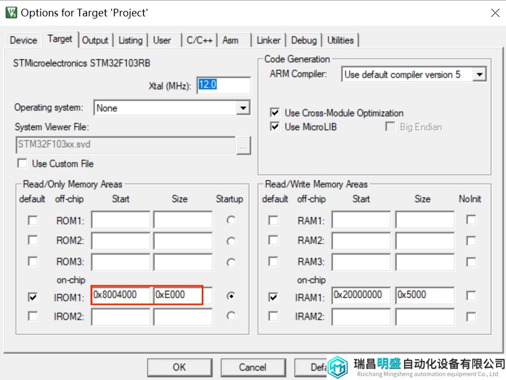
Task: Select the IROM2 Startup radio button
Action: [x=231, y=316]
